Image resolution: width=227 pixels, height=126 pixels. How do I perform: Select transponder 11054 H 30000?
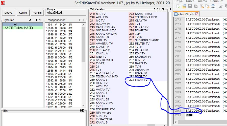tap(59, 41)
